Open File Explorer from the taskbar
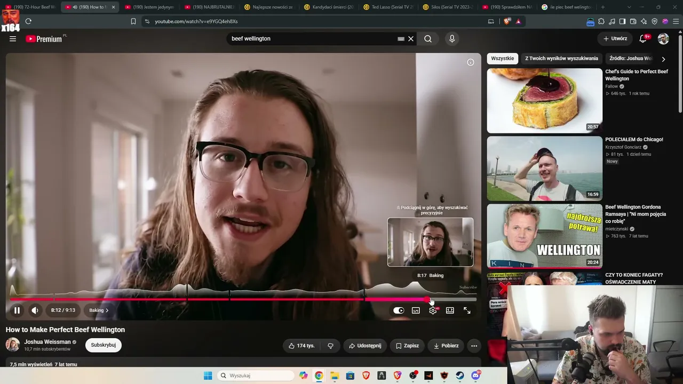Screen dimensions: 683x384 tap(335, 375)
